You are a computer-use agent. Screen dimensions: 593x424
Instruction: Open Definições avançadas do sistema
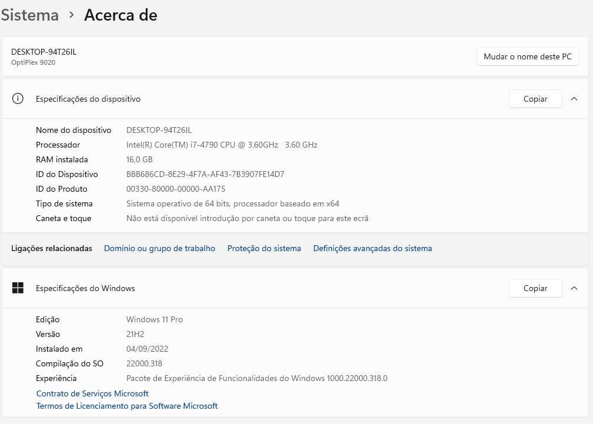pyautogui.click(x=373, y=248)
